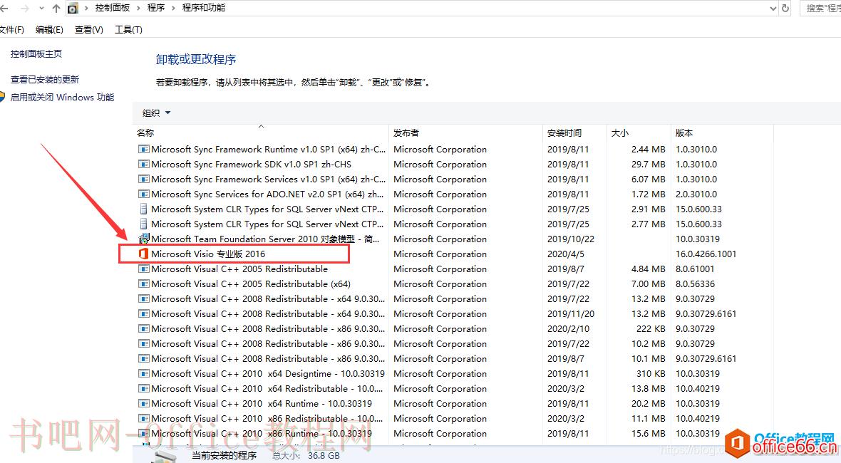841x463 pixels.
Task: Click version 8.0.56336 cell
Action: [x=695, y=283]
